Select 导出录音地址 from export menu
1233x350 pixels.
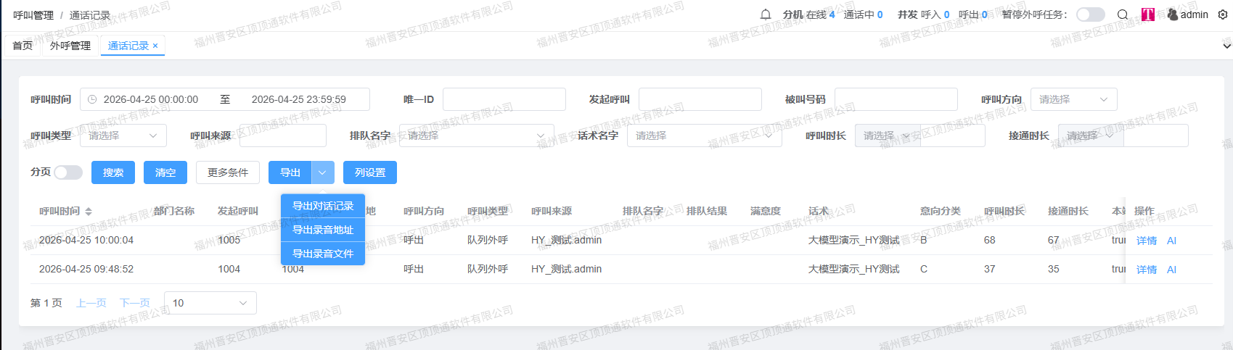coord(322,230)
